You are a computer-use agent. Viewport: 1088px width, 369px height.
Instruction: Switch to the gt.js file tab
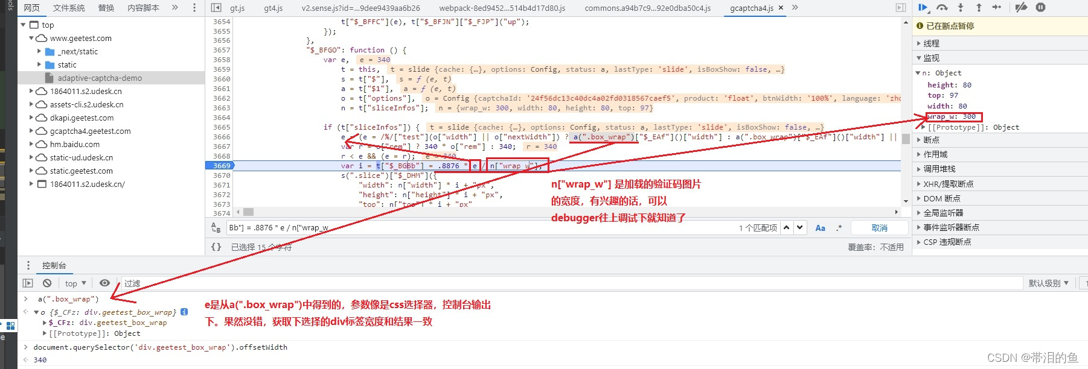click(237, 8)
